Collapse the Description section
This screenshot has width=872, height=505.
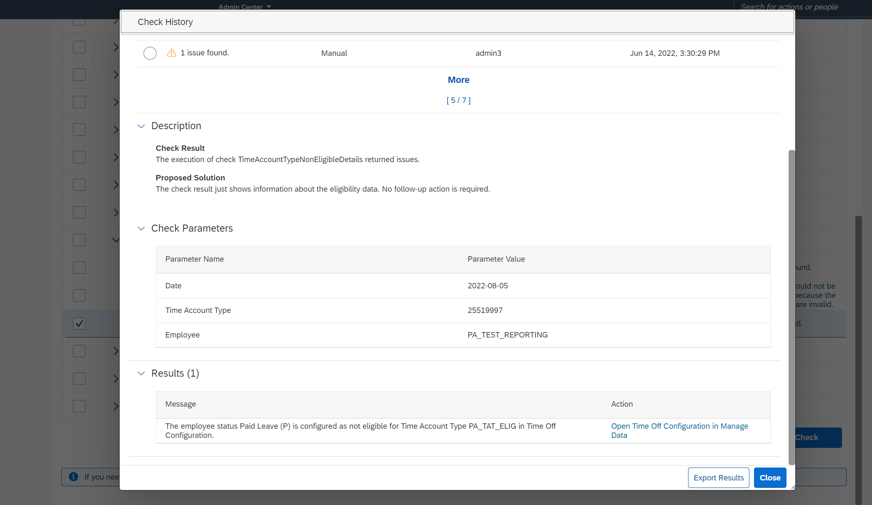click(141, 126)
